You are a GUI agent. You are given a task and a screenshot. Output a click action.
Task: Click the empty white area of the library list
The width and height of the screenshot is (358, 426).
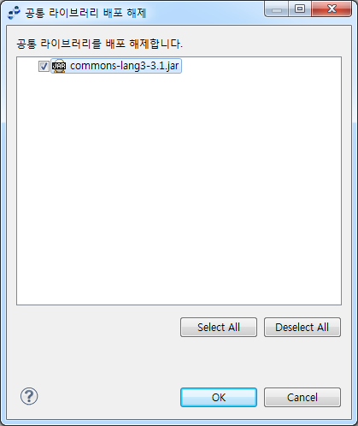point(179,188)
